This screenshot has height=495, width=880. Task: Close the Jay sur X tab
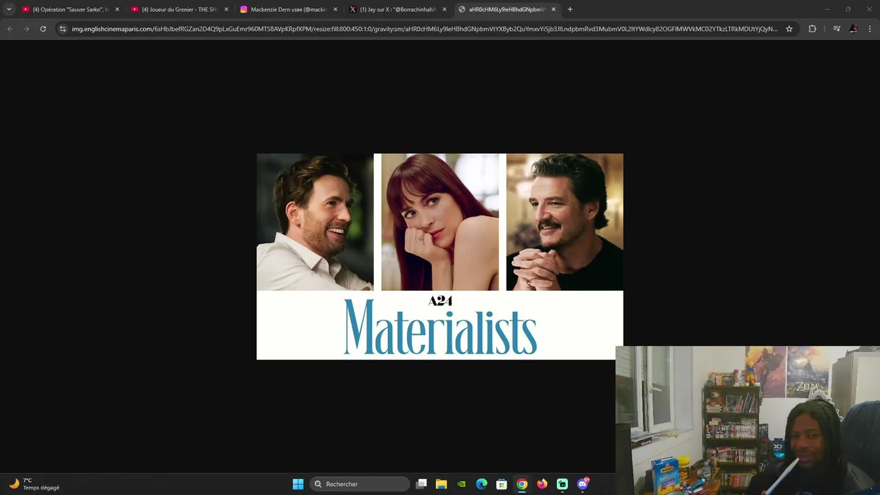click(444, 10)
